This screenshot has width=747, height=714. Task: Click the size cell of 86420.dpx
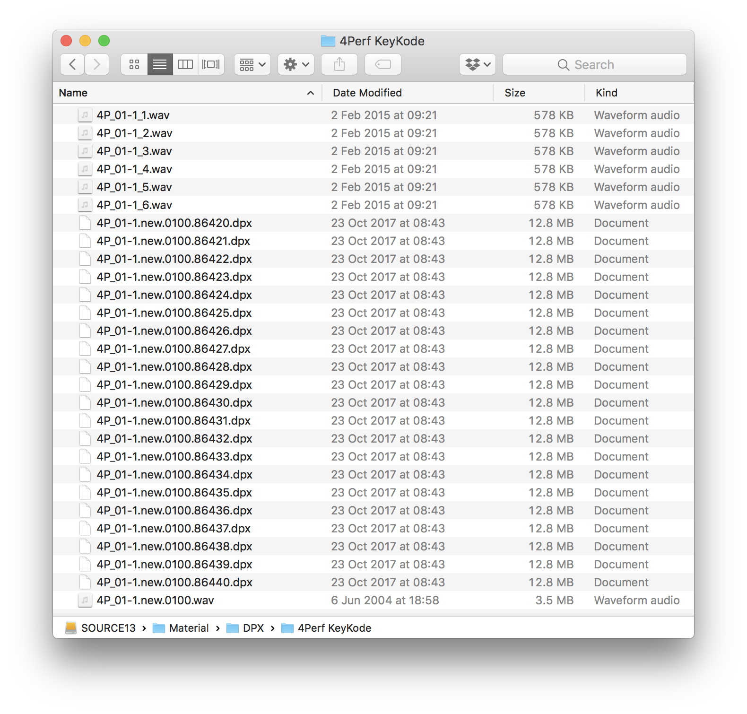(551, 223)
